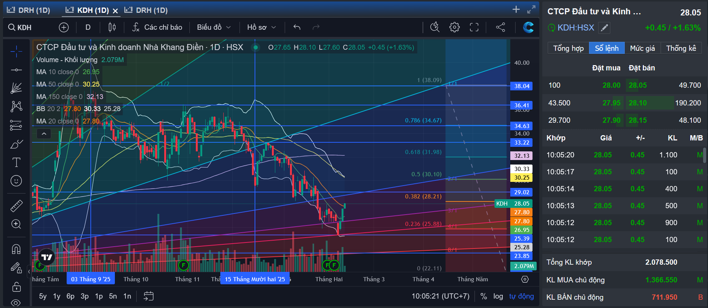The width and height of the screenshot is (708, 308).
Task: Open the TradingView logo link
Action: pyautogui.click(x=47, y=257)
